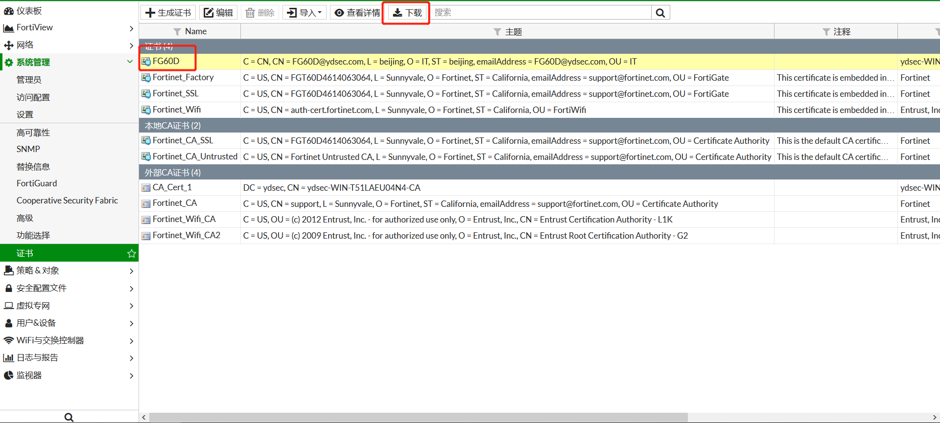940x423 pixels.
Task: Click the 下载 download button
Action: (407, 13)
